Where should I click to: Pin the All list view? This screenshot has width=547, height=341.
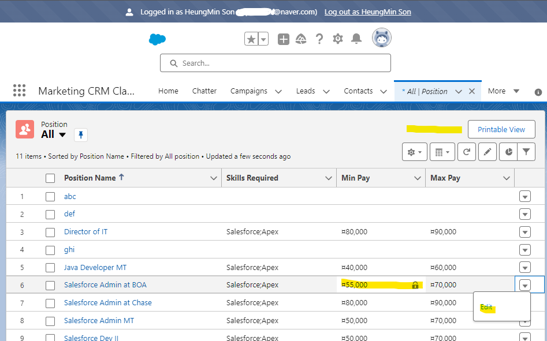[81, 135]
